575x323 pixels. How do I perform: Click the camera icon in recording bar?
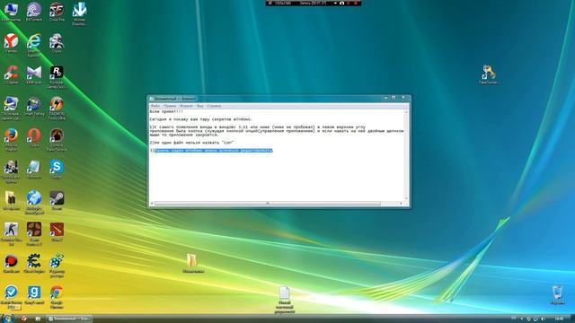coord(341,3)
